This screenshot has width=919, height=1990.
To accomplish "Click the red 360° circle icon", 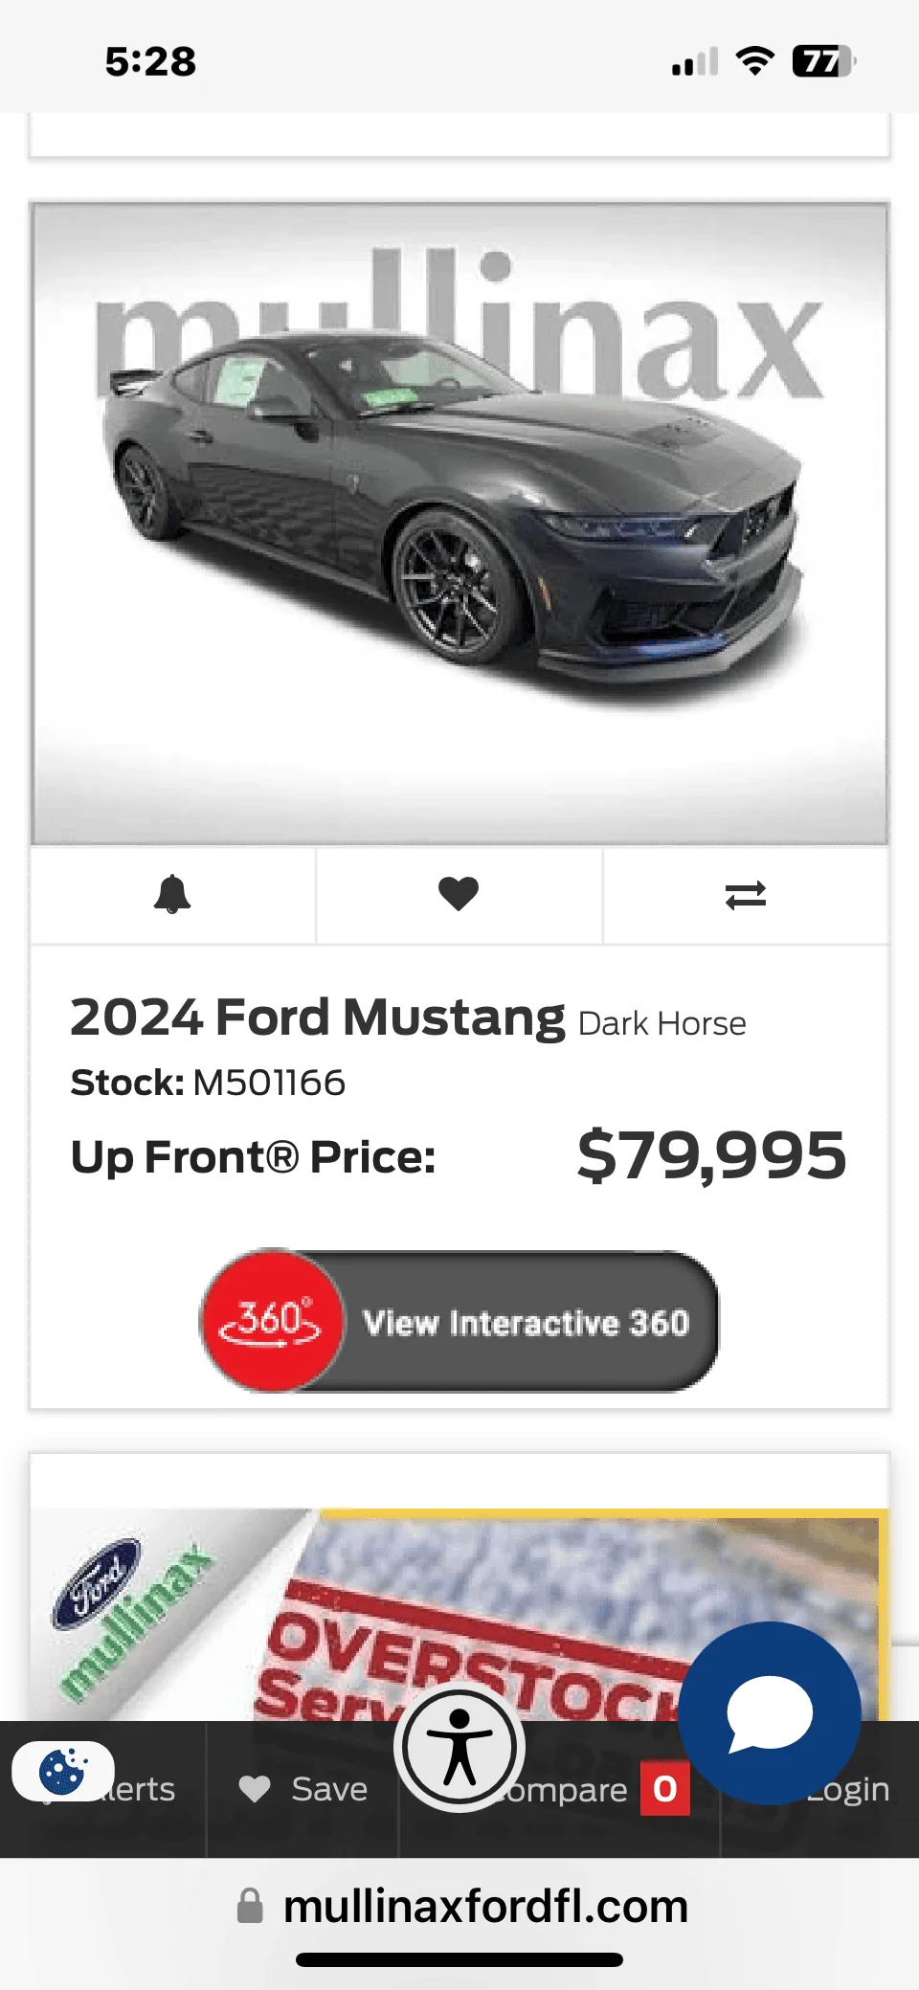I will [x=271, y=1321].
